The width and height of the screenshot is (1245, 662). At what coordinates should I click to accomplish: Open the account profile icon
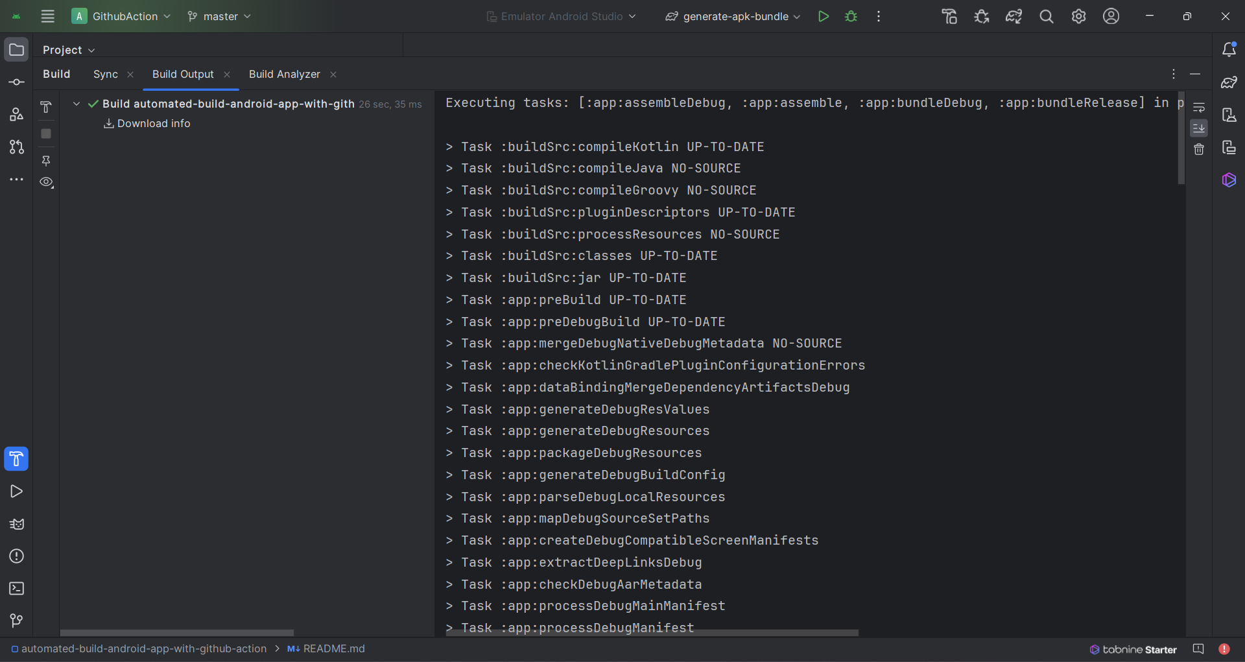[1111, 16]
